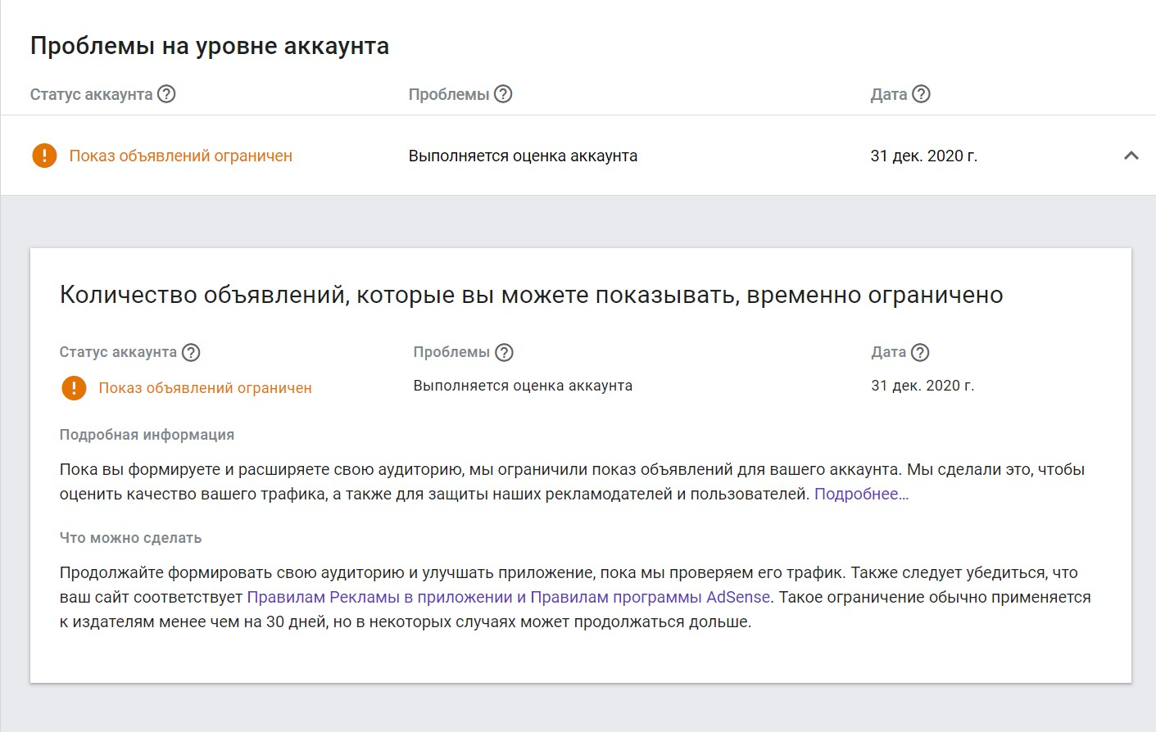The image size is (1156, 732).
Task: Open the 'Подробнее…' link
Action: (861, 494)
